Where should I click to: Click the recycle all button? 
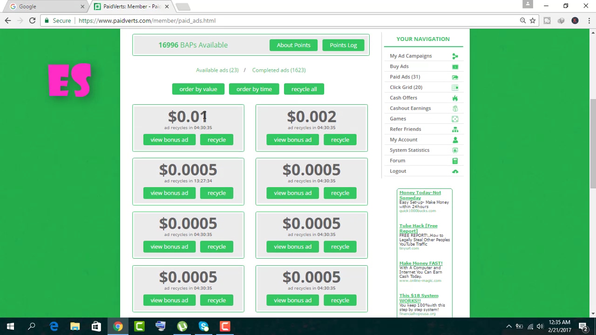tap(304, 89)
